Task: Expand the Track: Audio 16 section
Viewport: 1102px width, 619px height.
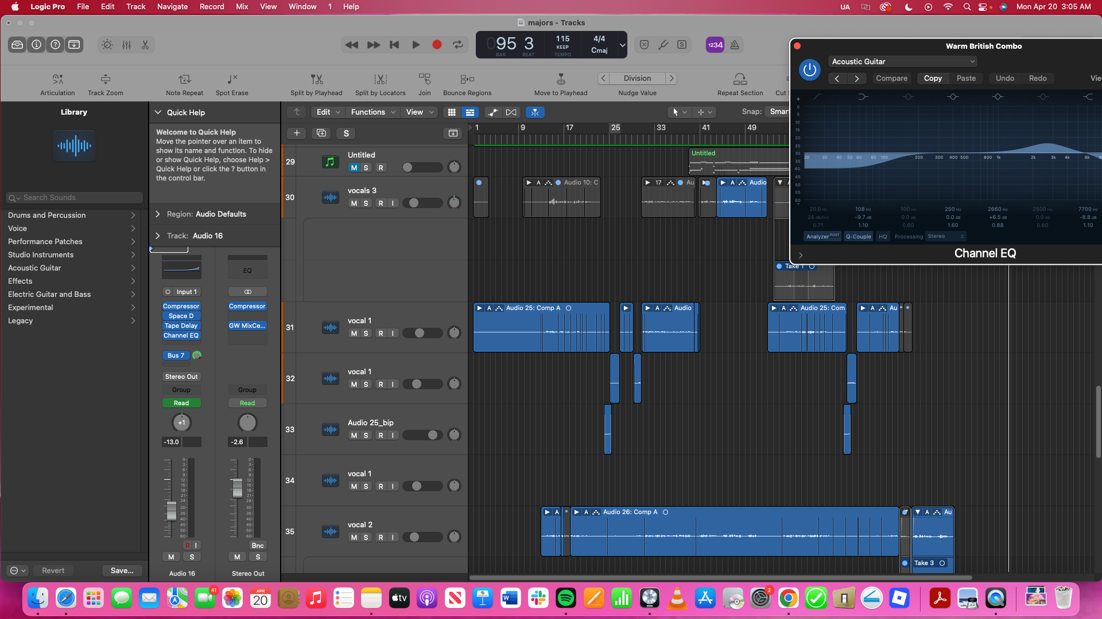Action: [158, 236]
